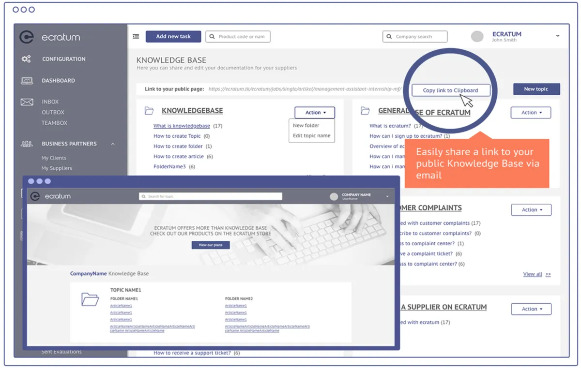
Task: Click magnifier icon in Product code field
Action: tap(212, 37)
